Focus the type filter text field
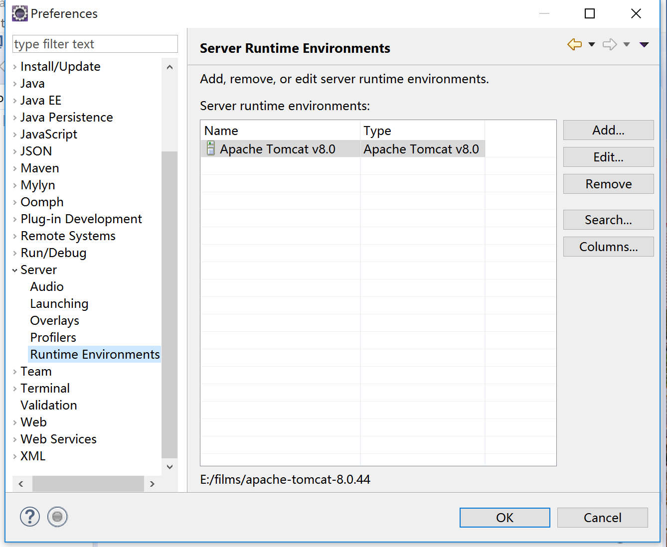667x547 pixels. (95, 44)
